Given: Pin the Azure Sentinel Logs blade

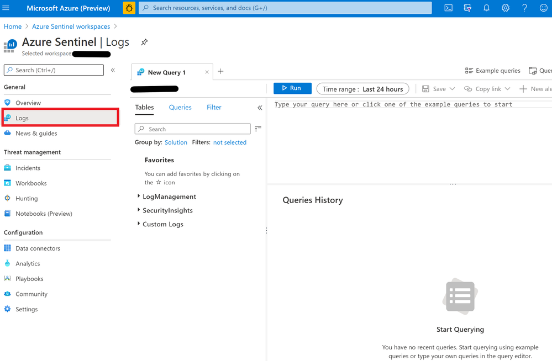Looking at the screenshot, I should 144,42.
